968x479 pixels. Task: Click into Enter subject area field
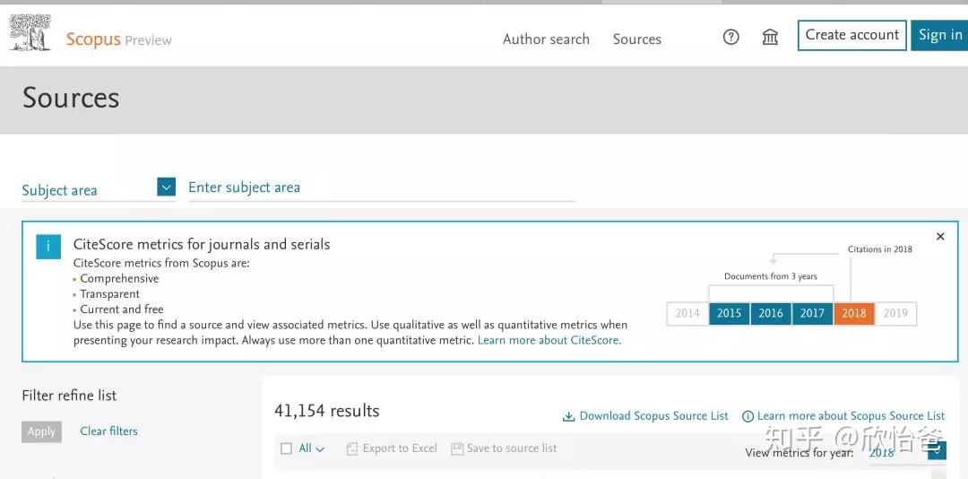coord(381,187)
